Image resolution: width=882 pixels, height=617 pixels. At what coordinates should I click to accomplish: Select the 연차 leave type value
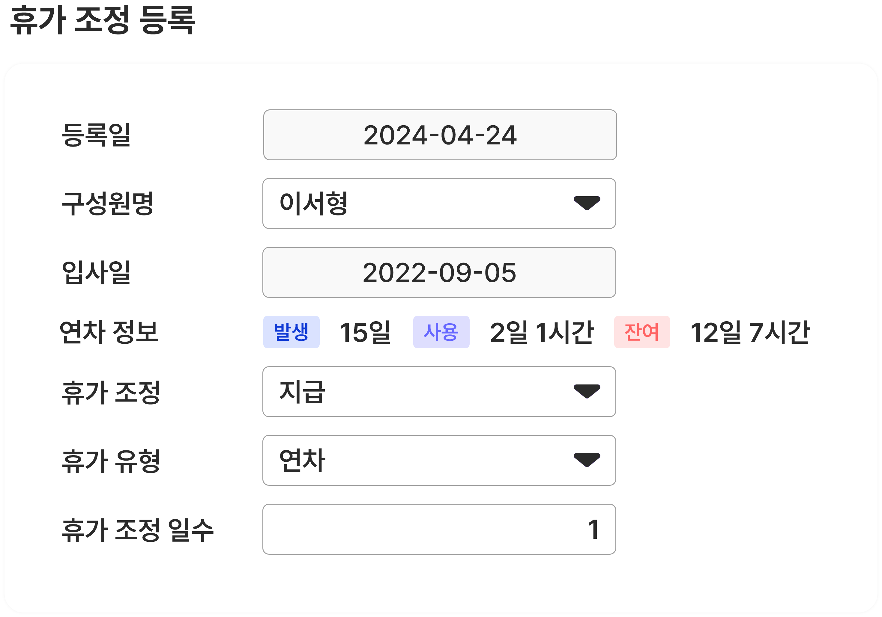pyautogui.click(x=302, y=460)
